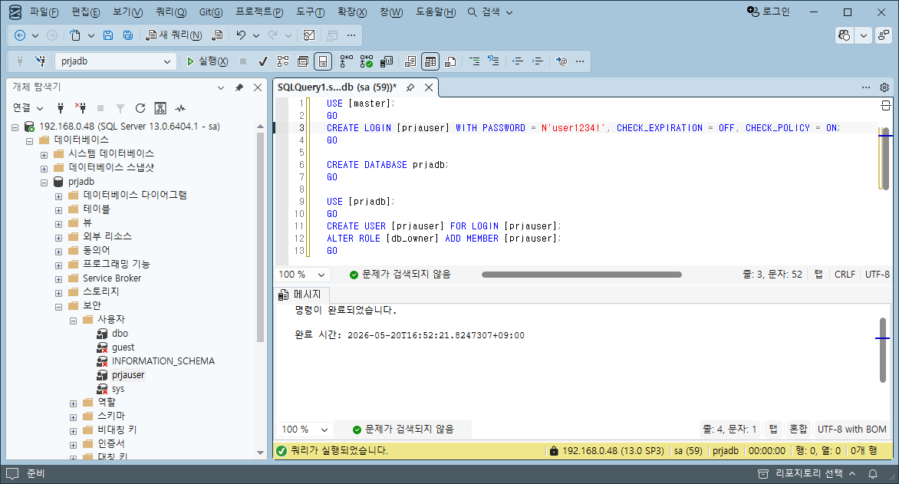Click the new file icon
899x484 pixels.
(75, 35)
